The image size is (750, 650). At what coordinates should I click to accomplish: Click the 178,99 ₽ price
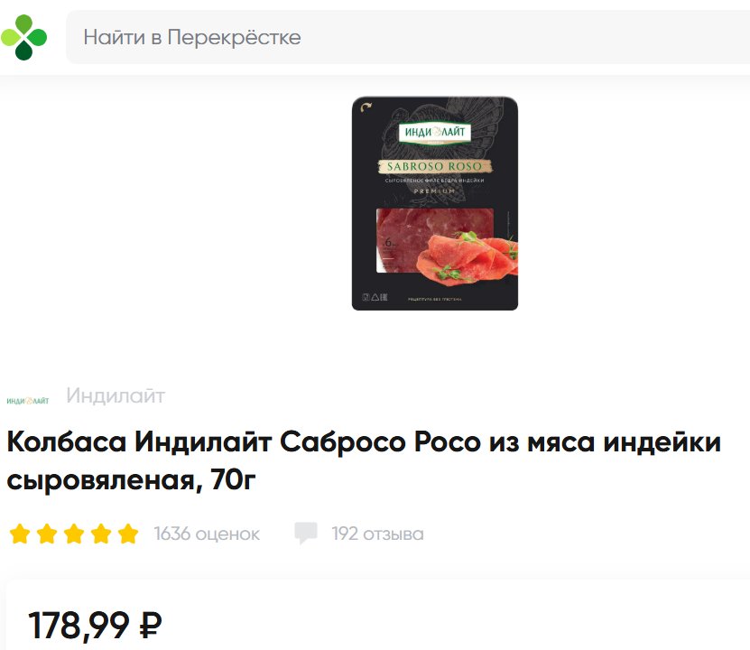coord(95,625)
